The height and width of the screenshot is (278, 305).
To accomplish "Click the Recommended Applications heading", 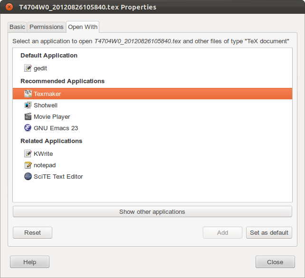I will 62,81.
